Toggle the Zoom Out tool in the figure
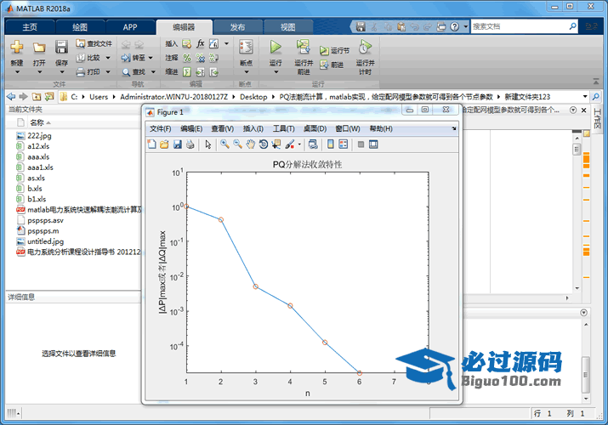 coord(237,144)
